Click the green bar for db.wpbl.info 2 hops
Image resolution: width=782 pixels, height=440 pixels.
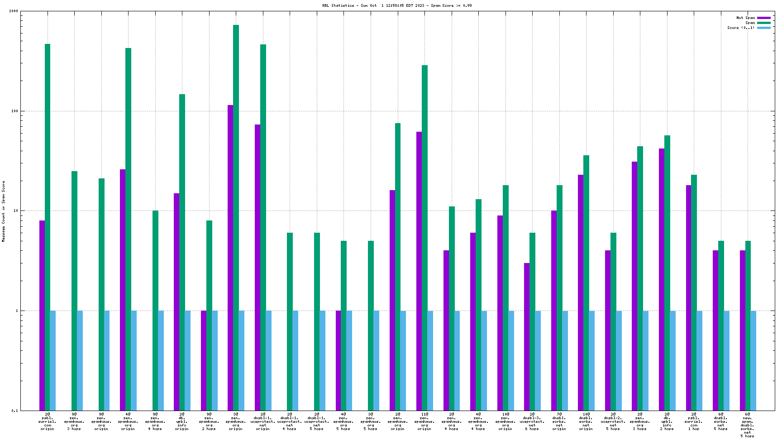pos(667,273)
